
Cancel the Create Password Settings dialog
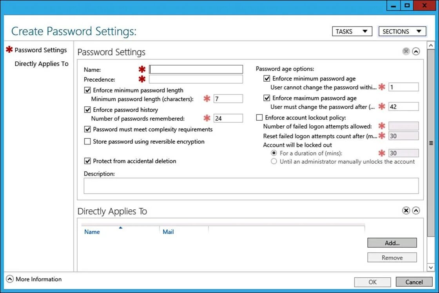(414, 282)
